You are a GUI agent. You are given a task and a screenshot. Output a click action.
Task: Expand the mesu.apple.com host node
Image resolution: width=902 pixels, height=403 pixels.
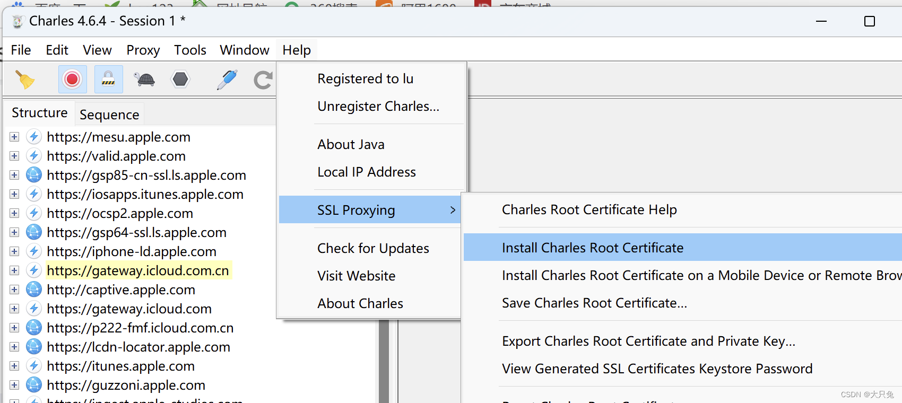14,137
